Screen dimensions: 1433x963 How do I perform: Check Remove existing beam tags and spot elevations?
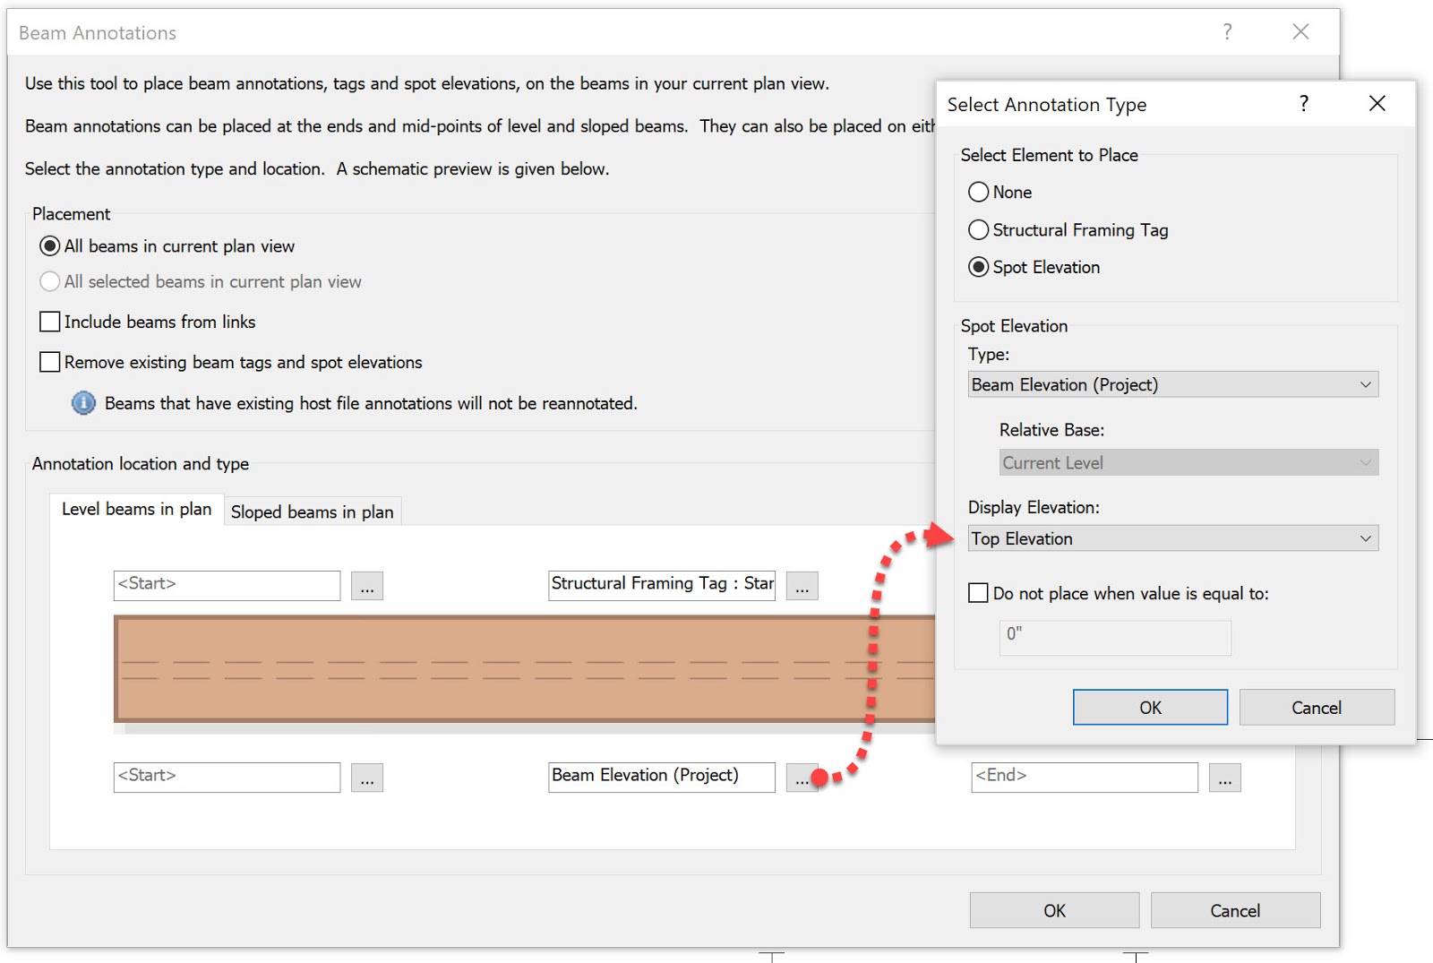(50, 362)
